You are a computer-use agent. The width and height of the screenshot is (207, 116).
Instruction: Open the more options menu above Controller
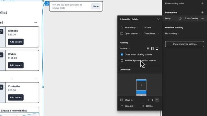[x=36, y=78]
